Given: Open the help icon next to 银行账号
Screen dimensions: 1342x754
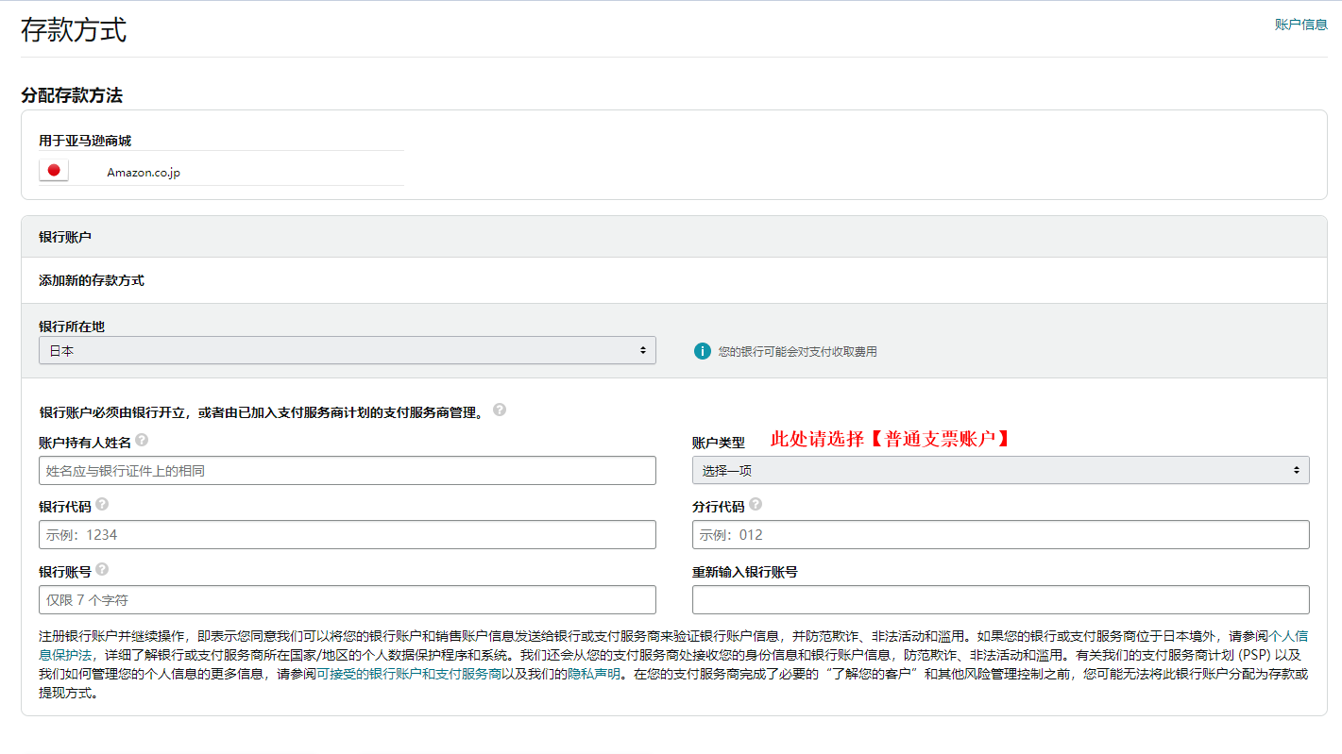Looking at the screenshot, I should [x=102, y=568].
